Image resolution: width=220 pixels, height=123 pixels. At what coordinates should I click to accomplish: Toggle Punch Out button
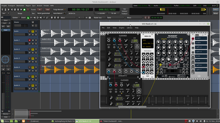click(x=48, y=10)
